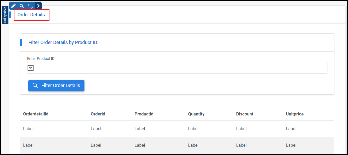
Task: Expand the widget toolbar chevron
Action: (x=38, y=6)
